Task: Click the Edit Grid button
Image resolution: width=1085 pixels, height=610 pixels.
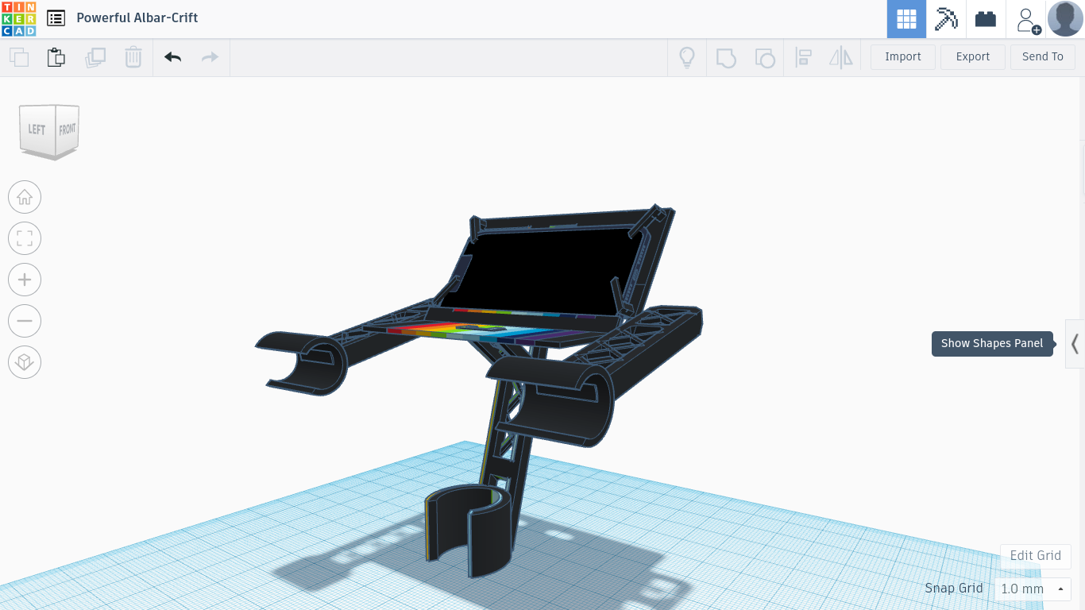Action: point(1036,556)
